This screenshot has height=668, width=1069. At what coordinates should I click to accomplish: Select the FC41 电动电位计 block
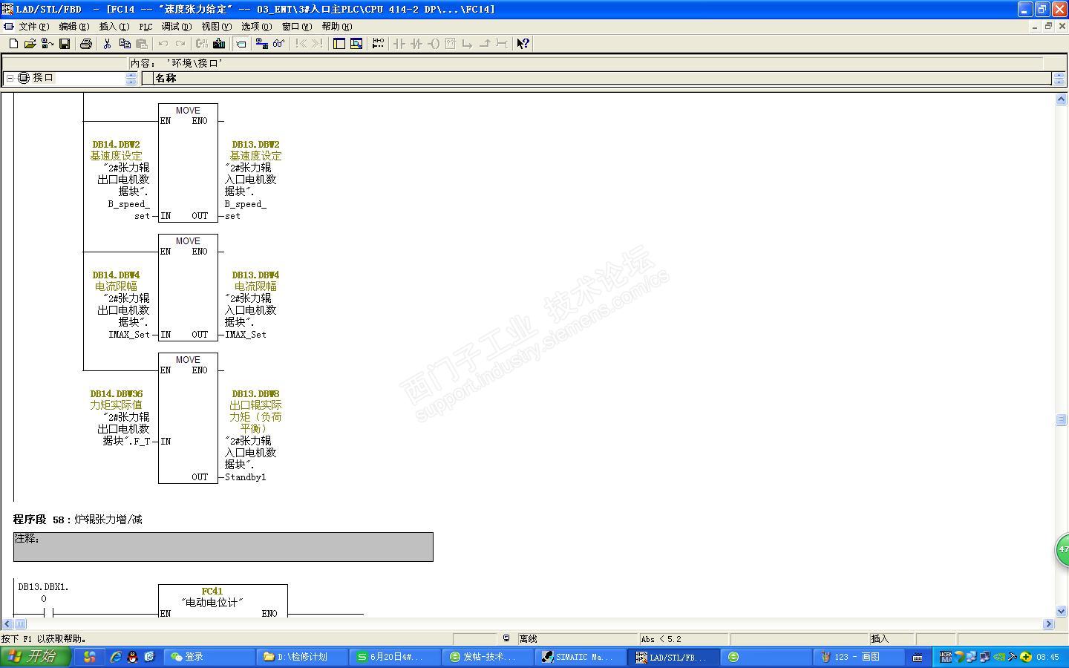223,600
